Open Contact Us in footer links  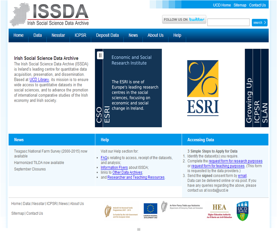tap(35, 213)
